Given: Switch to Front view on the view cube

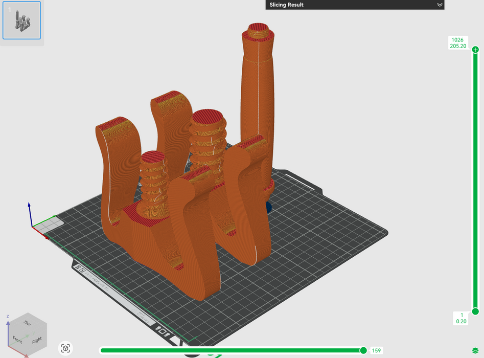Looking at the screenshot, I should 18,339.
